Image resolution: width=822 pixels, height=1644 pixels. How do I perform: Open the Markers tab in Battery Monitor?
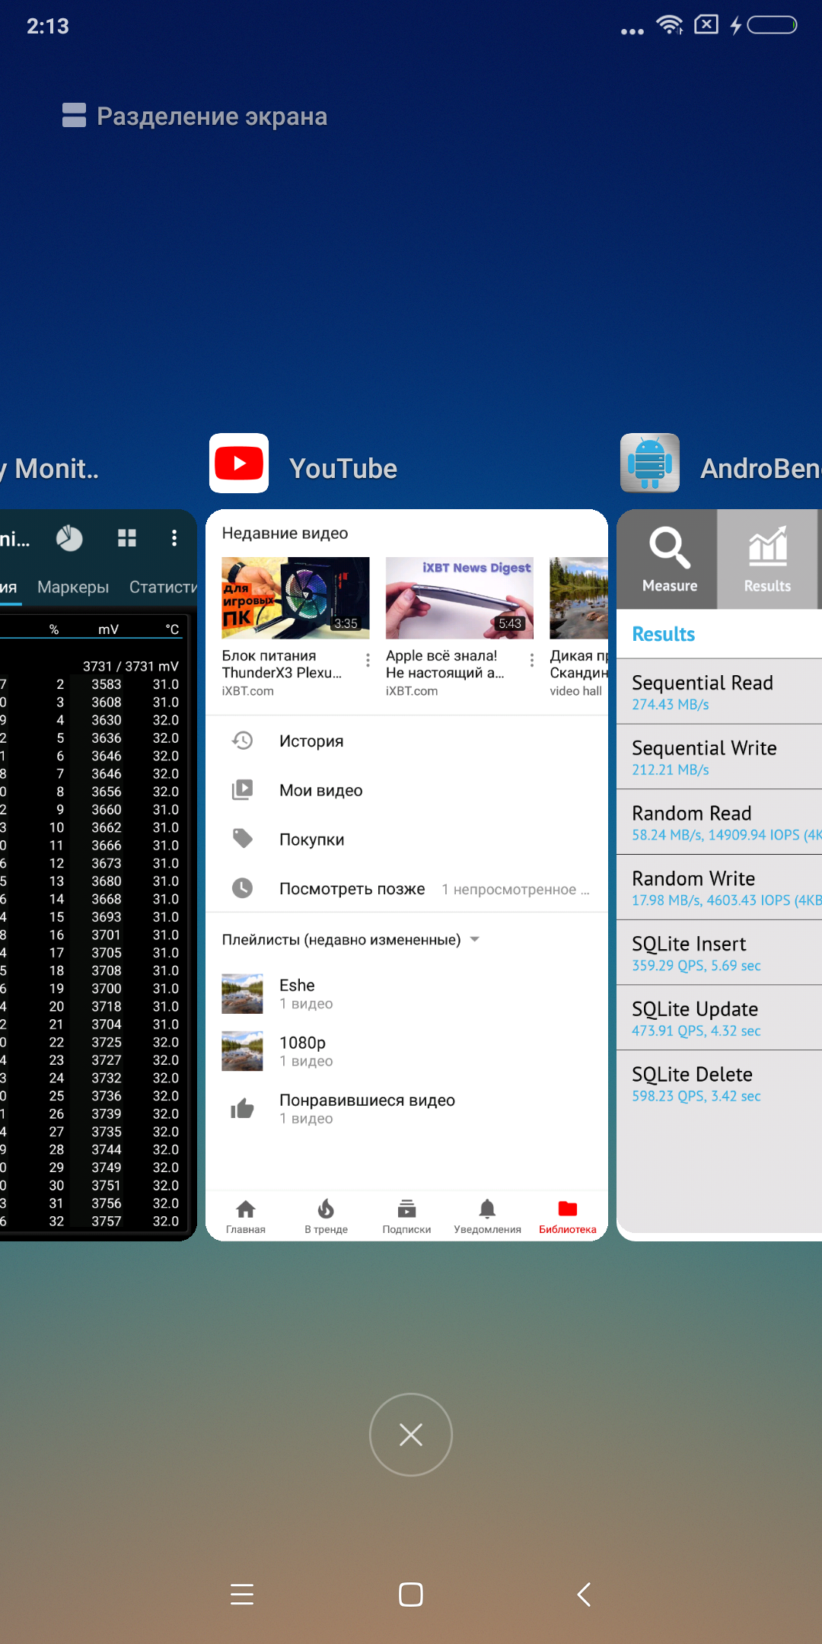click(x=73, y=587)
